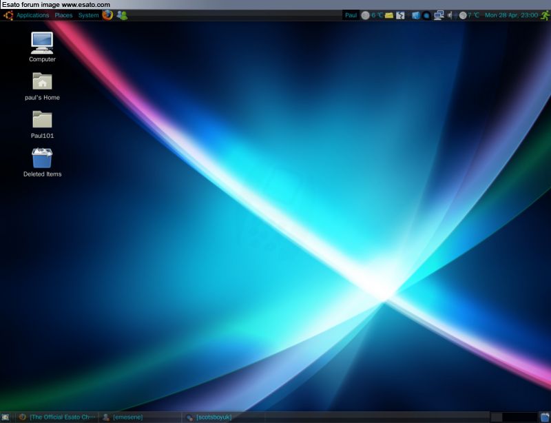The image size is (551, 423).
Task: Click the 'Deleted Items' label text
Action: point(42,174)
